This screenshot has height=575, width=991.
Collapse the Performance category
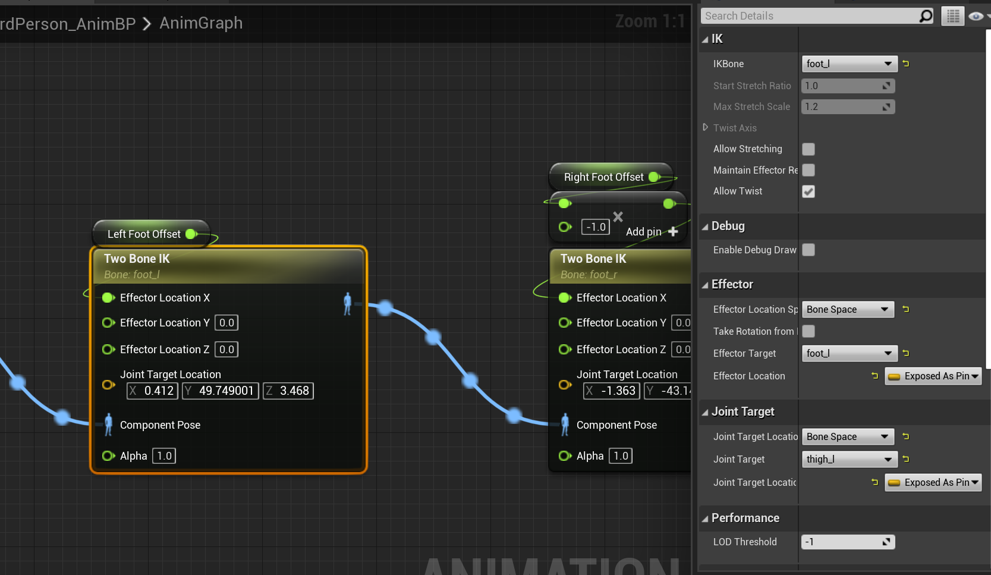click(x=705, y=519)
